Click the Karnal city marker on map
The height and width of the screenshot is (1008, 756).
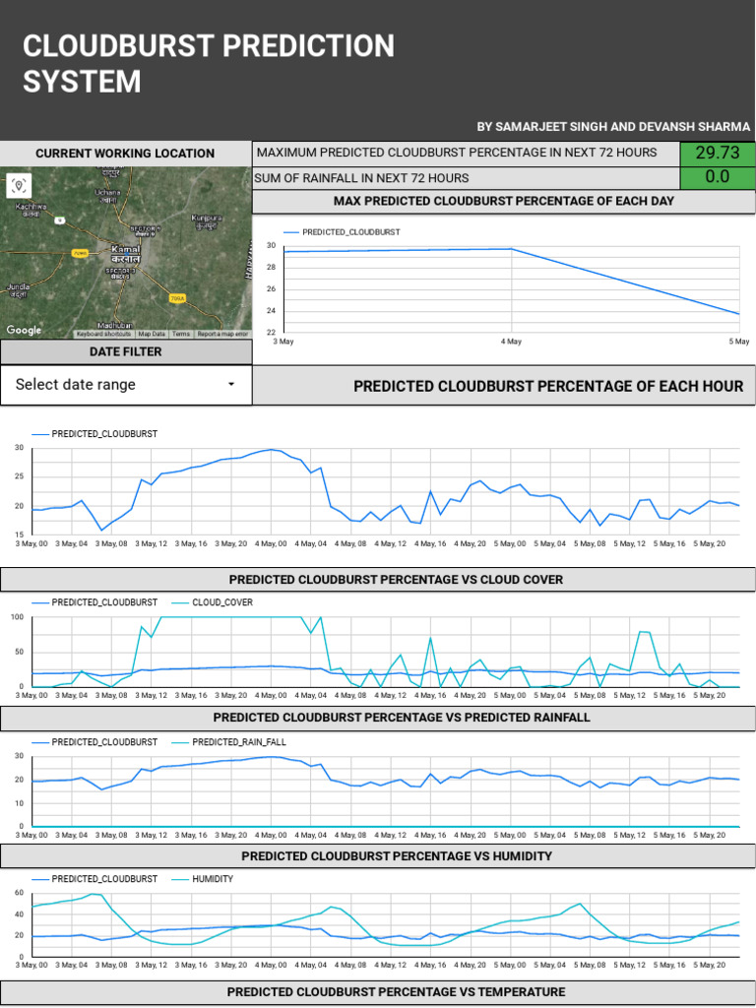tap(125, 252)
